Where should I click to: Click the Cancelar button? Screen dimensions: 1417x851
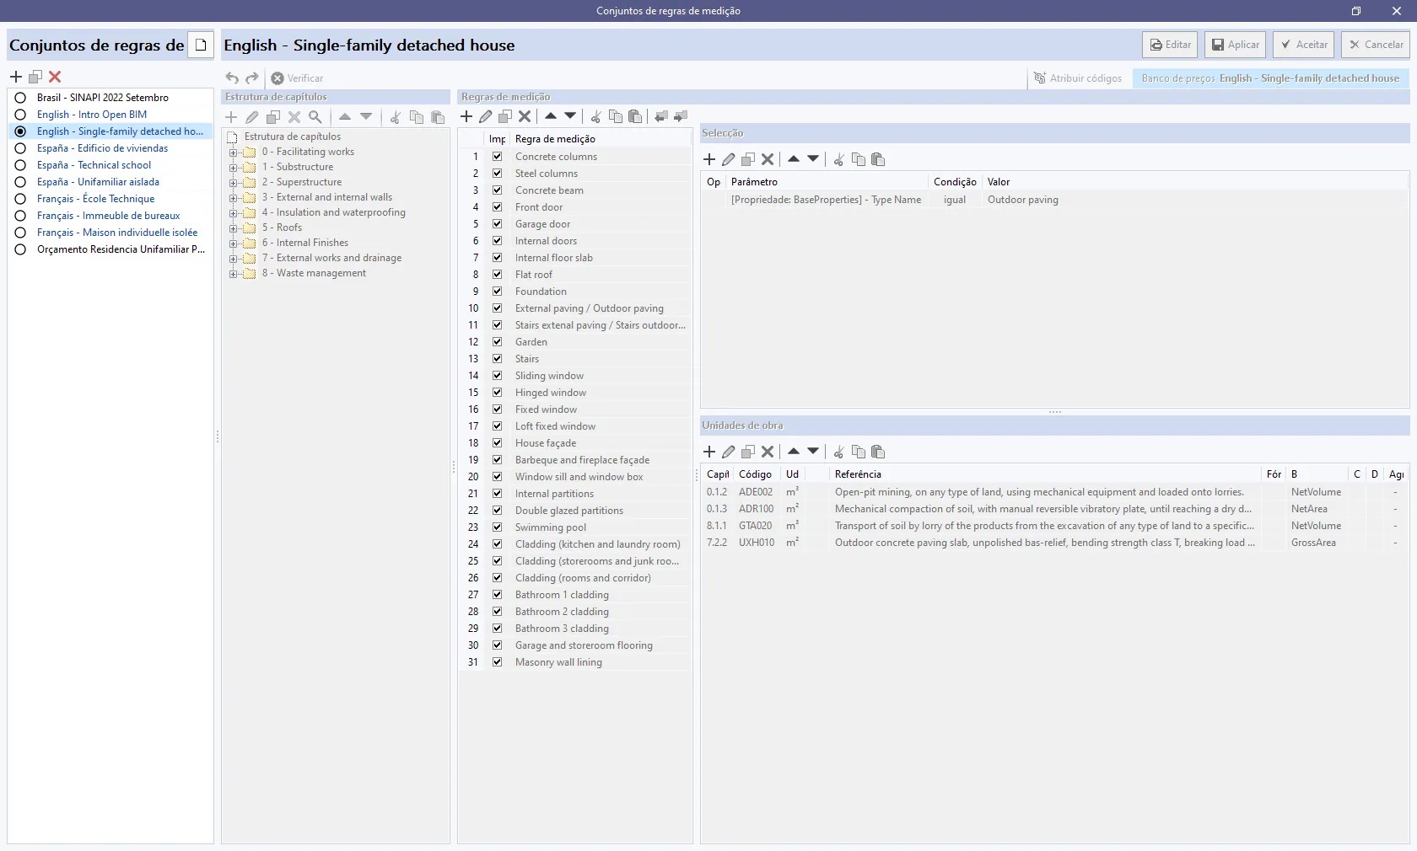[x=1375, y=45]
